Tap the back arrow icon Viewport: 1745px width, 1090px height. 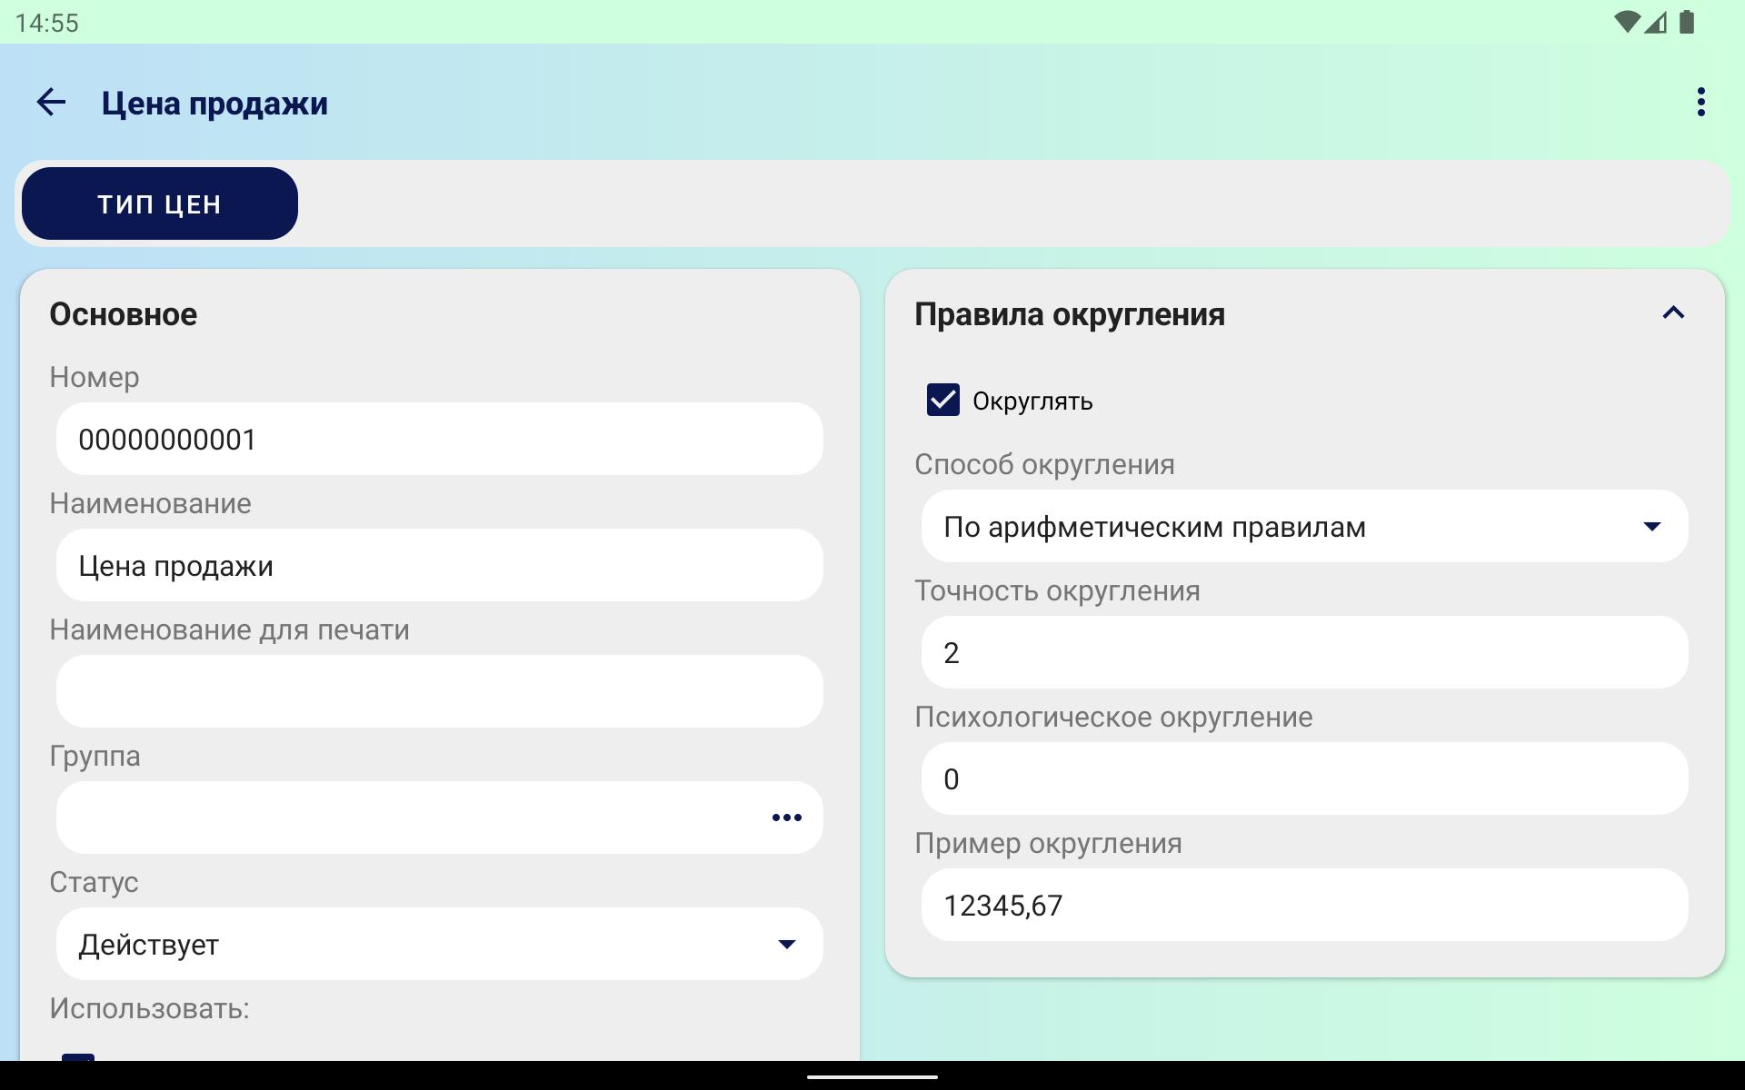tap(51, 102)
